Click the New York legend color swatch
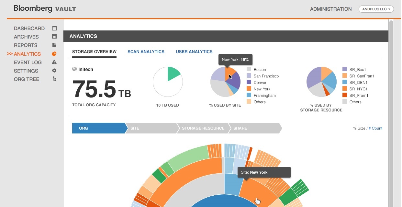The width and height of the screenshot is (402, 207). 249,89
